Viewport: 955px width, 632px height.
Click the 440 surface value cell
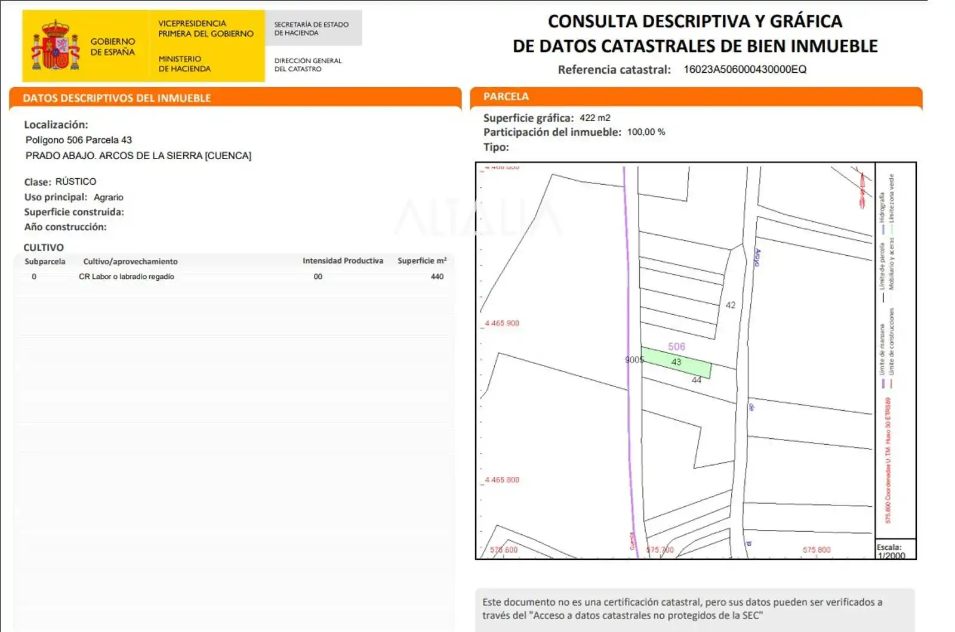438,277
